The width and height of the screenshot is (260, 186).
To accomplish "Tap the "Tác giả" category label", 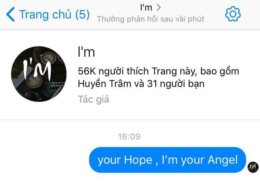I will pyautogui.click(x=94, y=99).
